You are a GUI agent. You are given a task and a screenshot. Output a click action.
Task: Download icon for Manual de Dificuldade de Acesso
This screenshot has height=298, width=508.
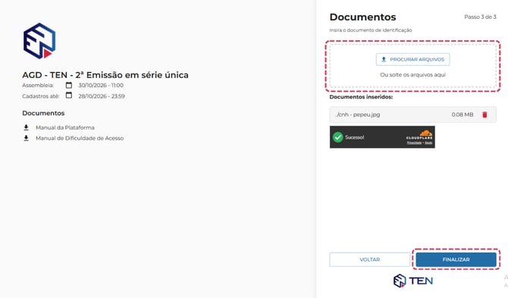point(27,138)
